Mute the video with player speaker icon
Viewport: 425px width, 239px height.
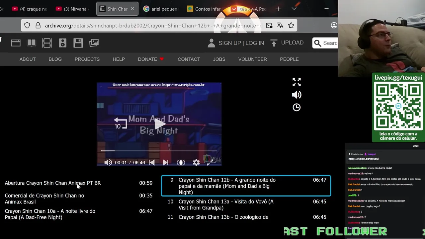click(x=108, y=162)
